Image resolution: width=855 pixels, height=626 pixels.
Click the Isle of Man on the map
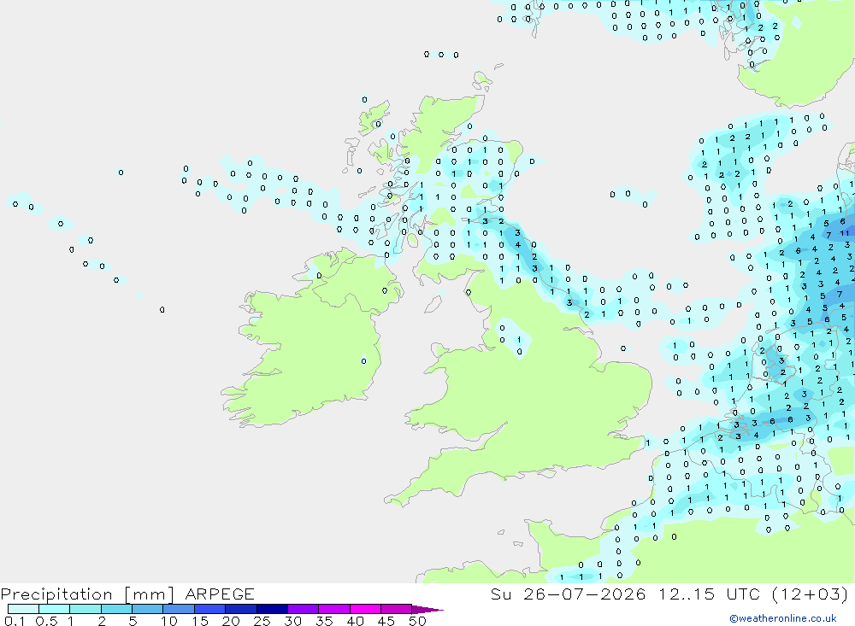point(433,304)
